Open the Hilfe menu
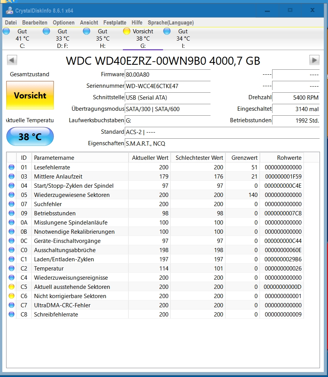This screenshot has height=377, width=328. [137, 23]
